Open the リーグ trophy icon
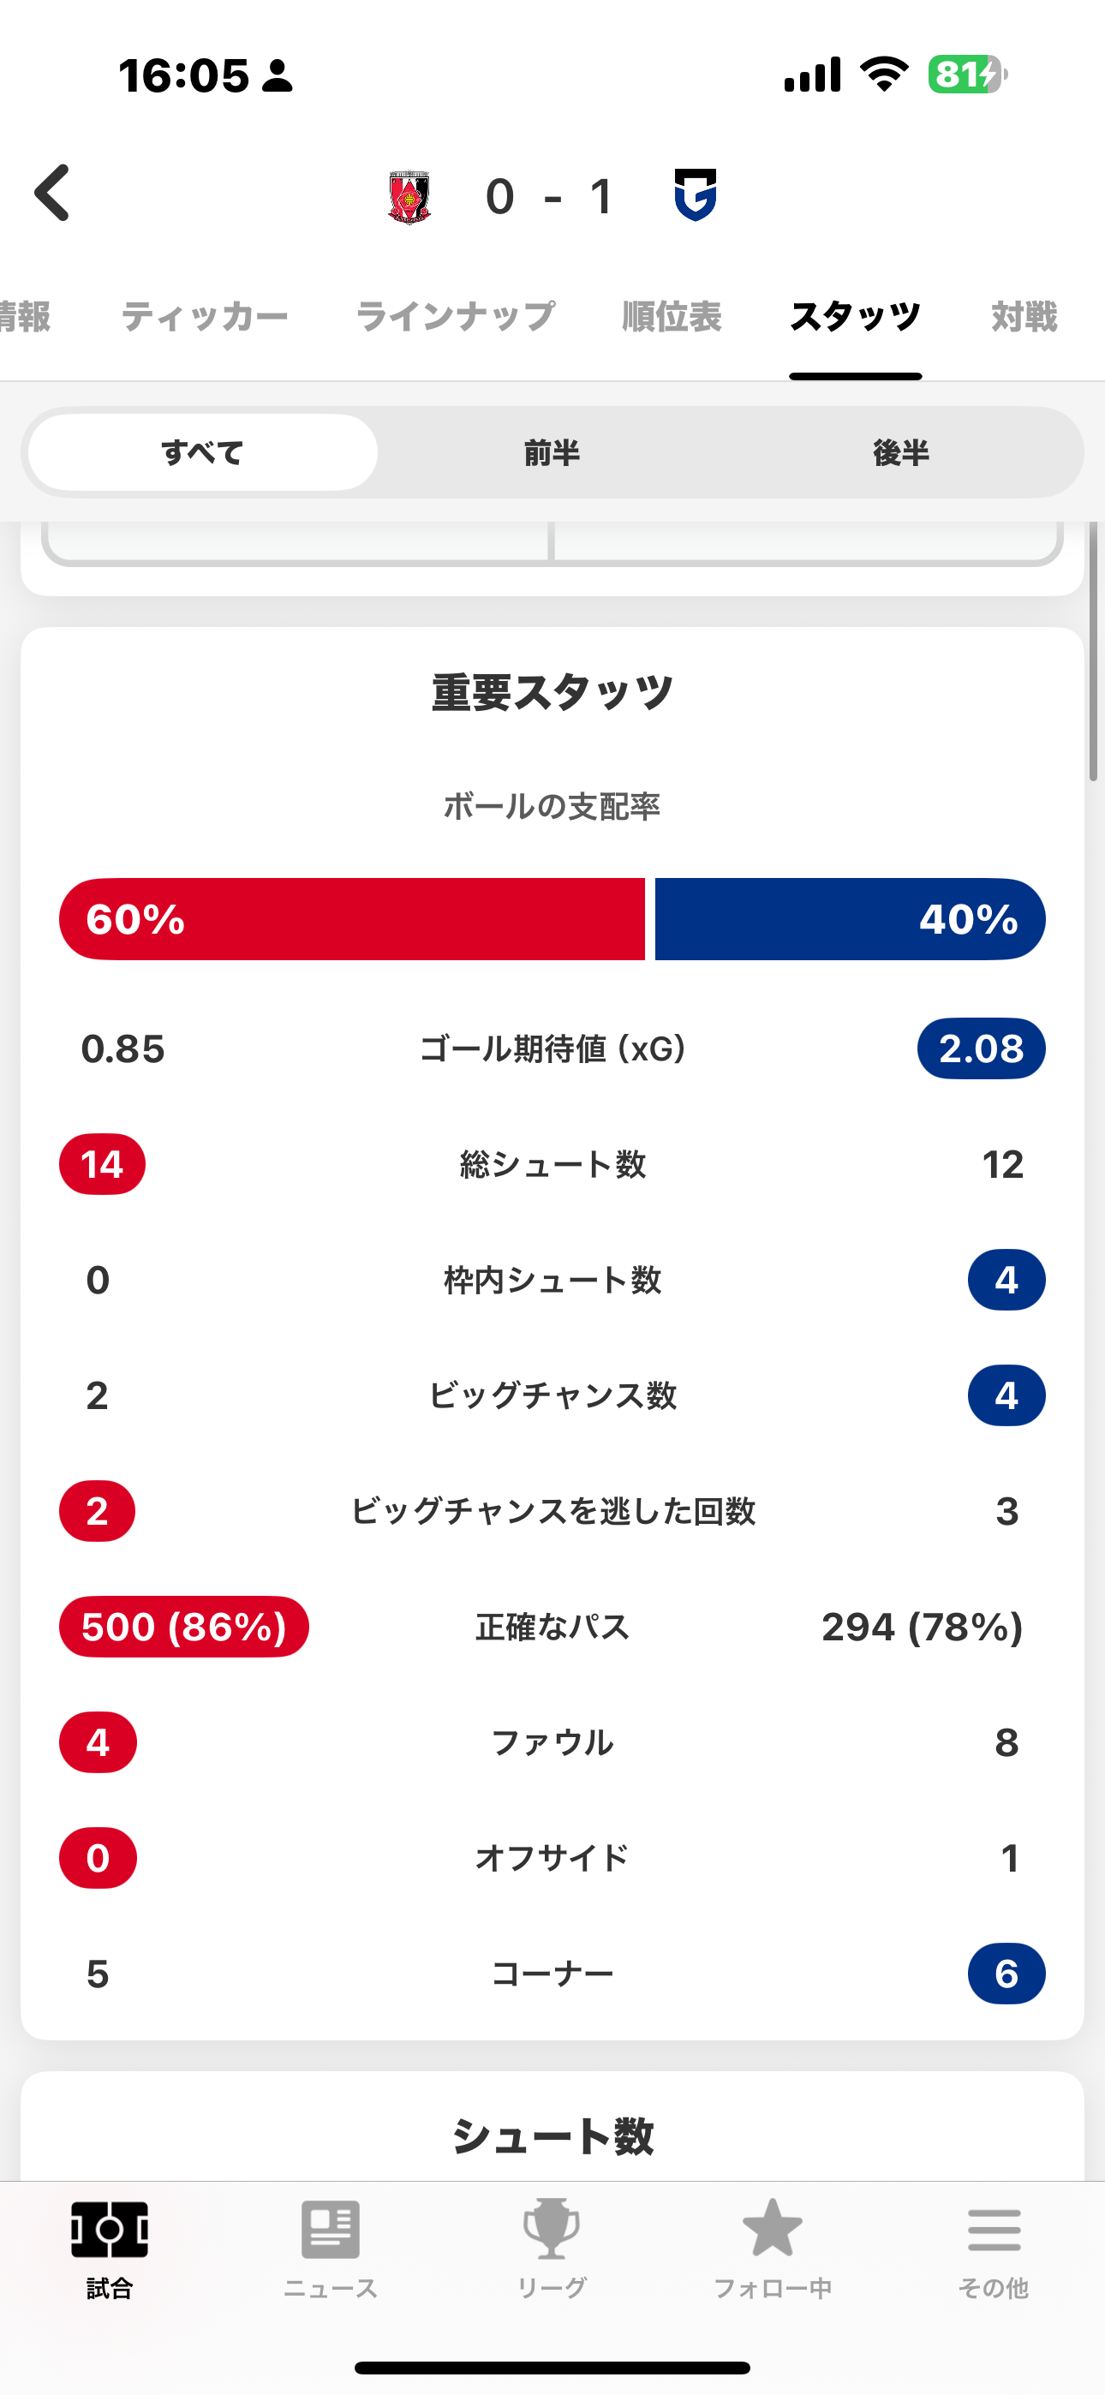The image size is (1105, 2395). [552, 2229]
